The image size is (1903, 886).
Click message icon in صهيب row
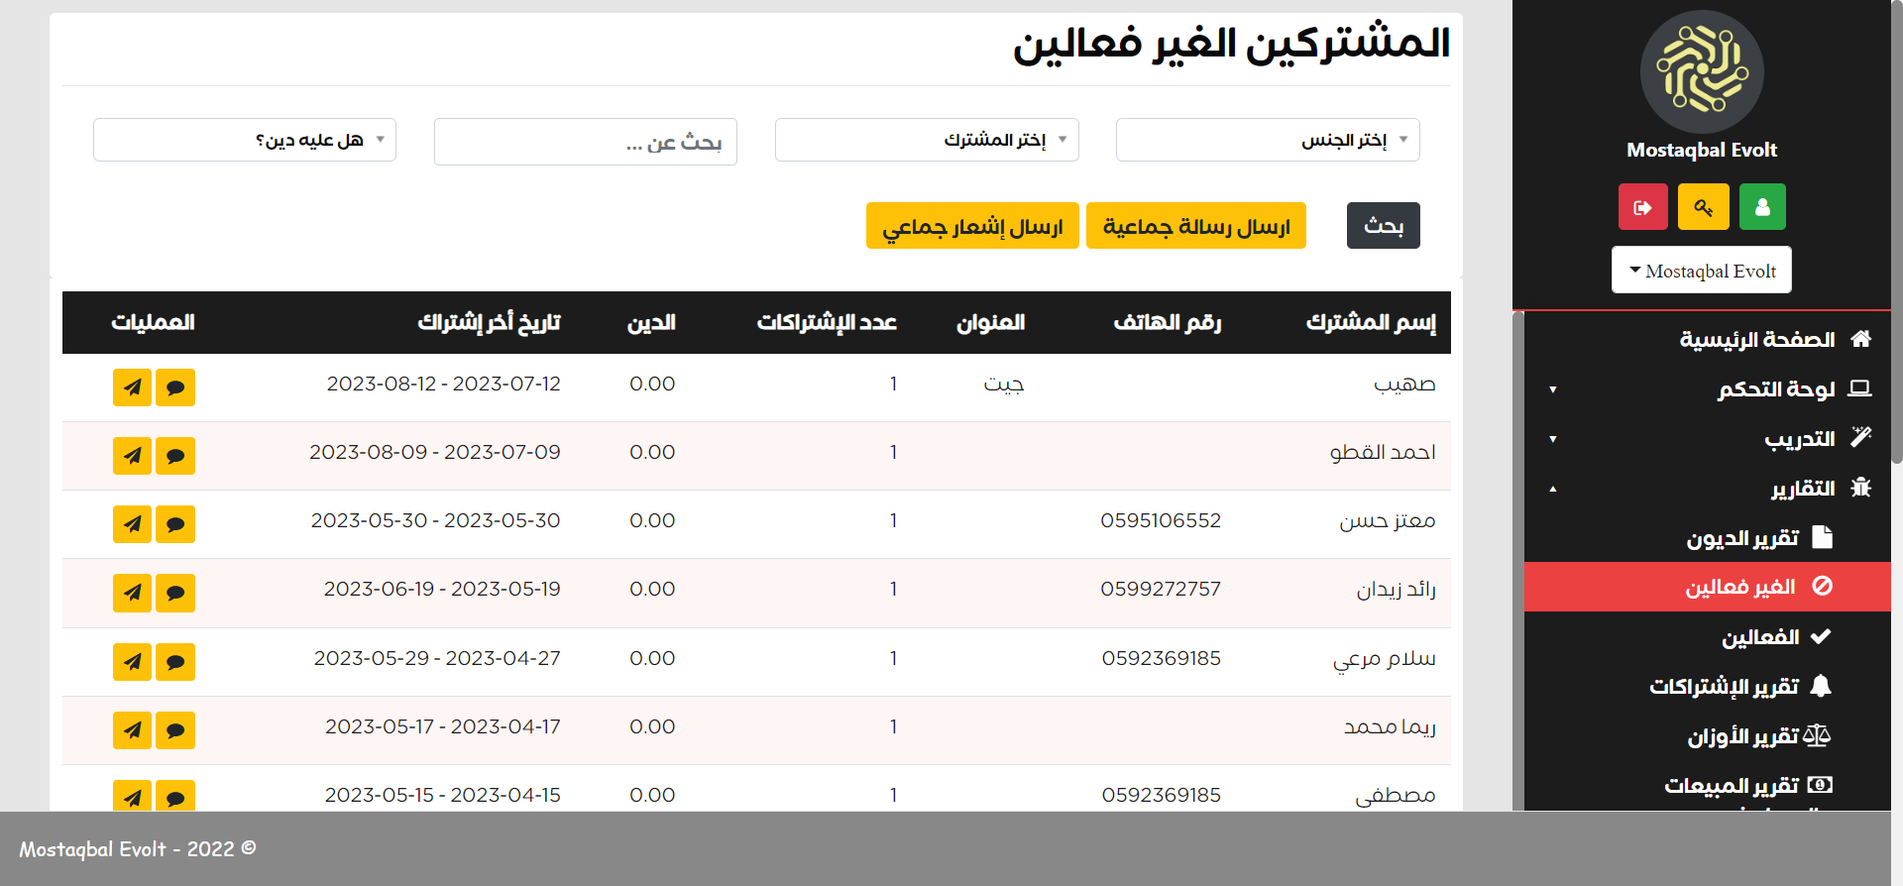[x=175, y=388]
